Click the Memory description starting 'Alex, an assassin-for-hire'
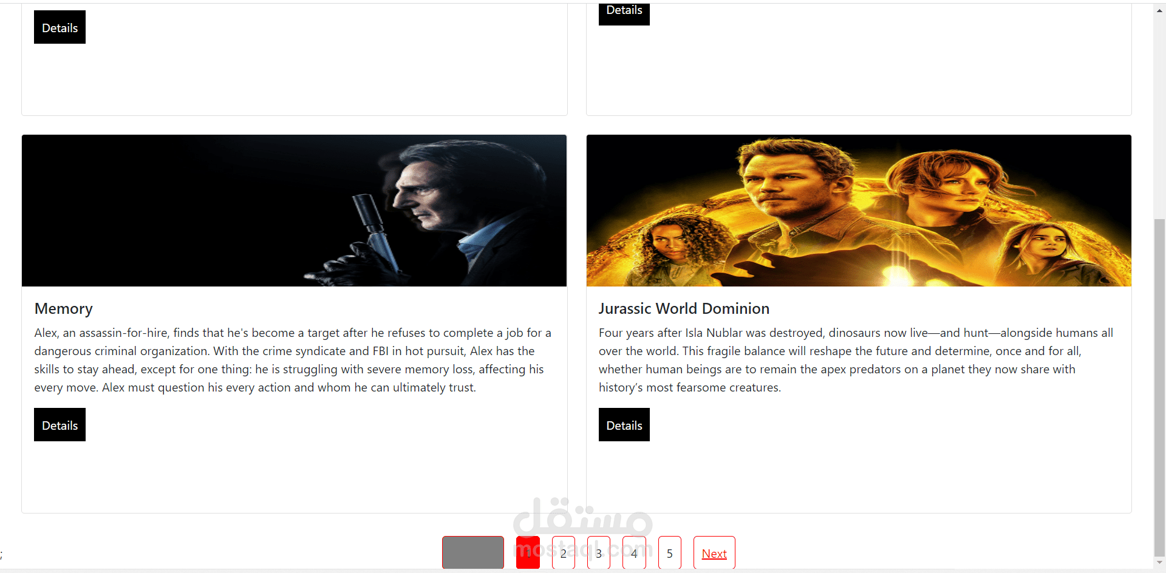Viewport: 1166px width, 573px height. click(x=293, y=360)
